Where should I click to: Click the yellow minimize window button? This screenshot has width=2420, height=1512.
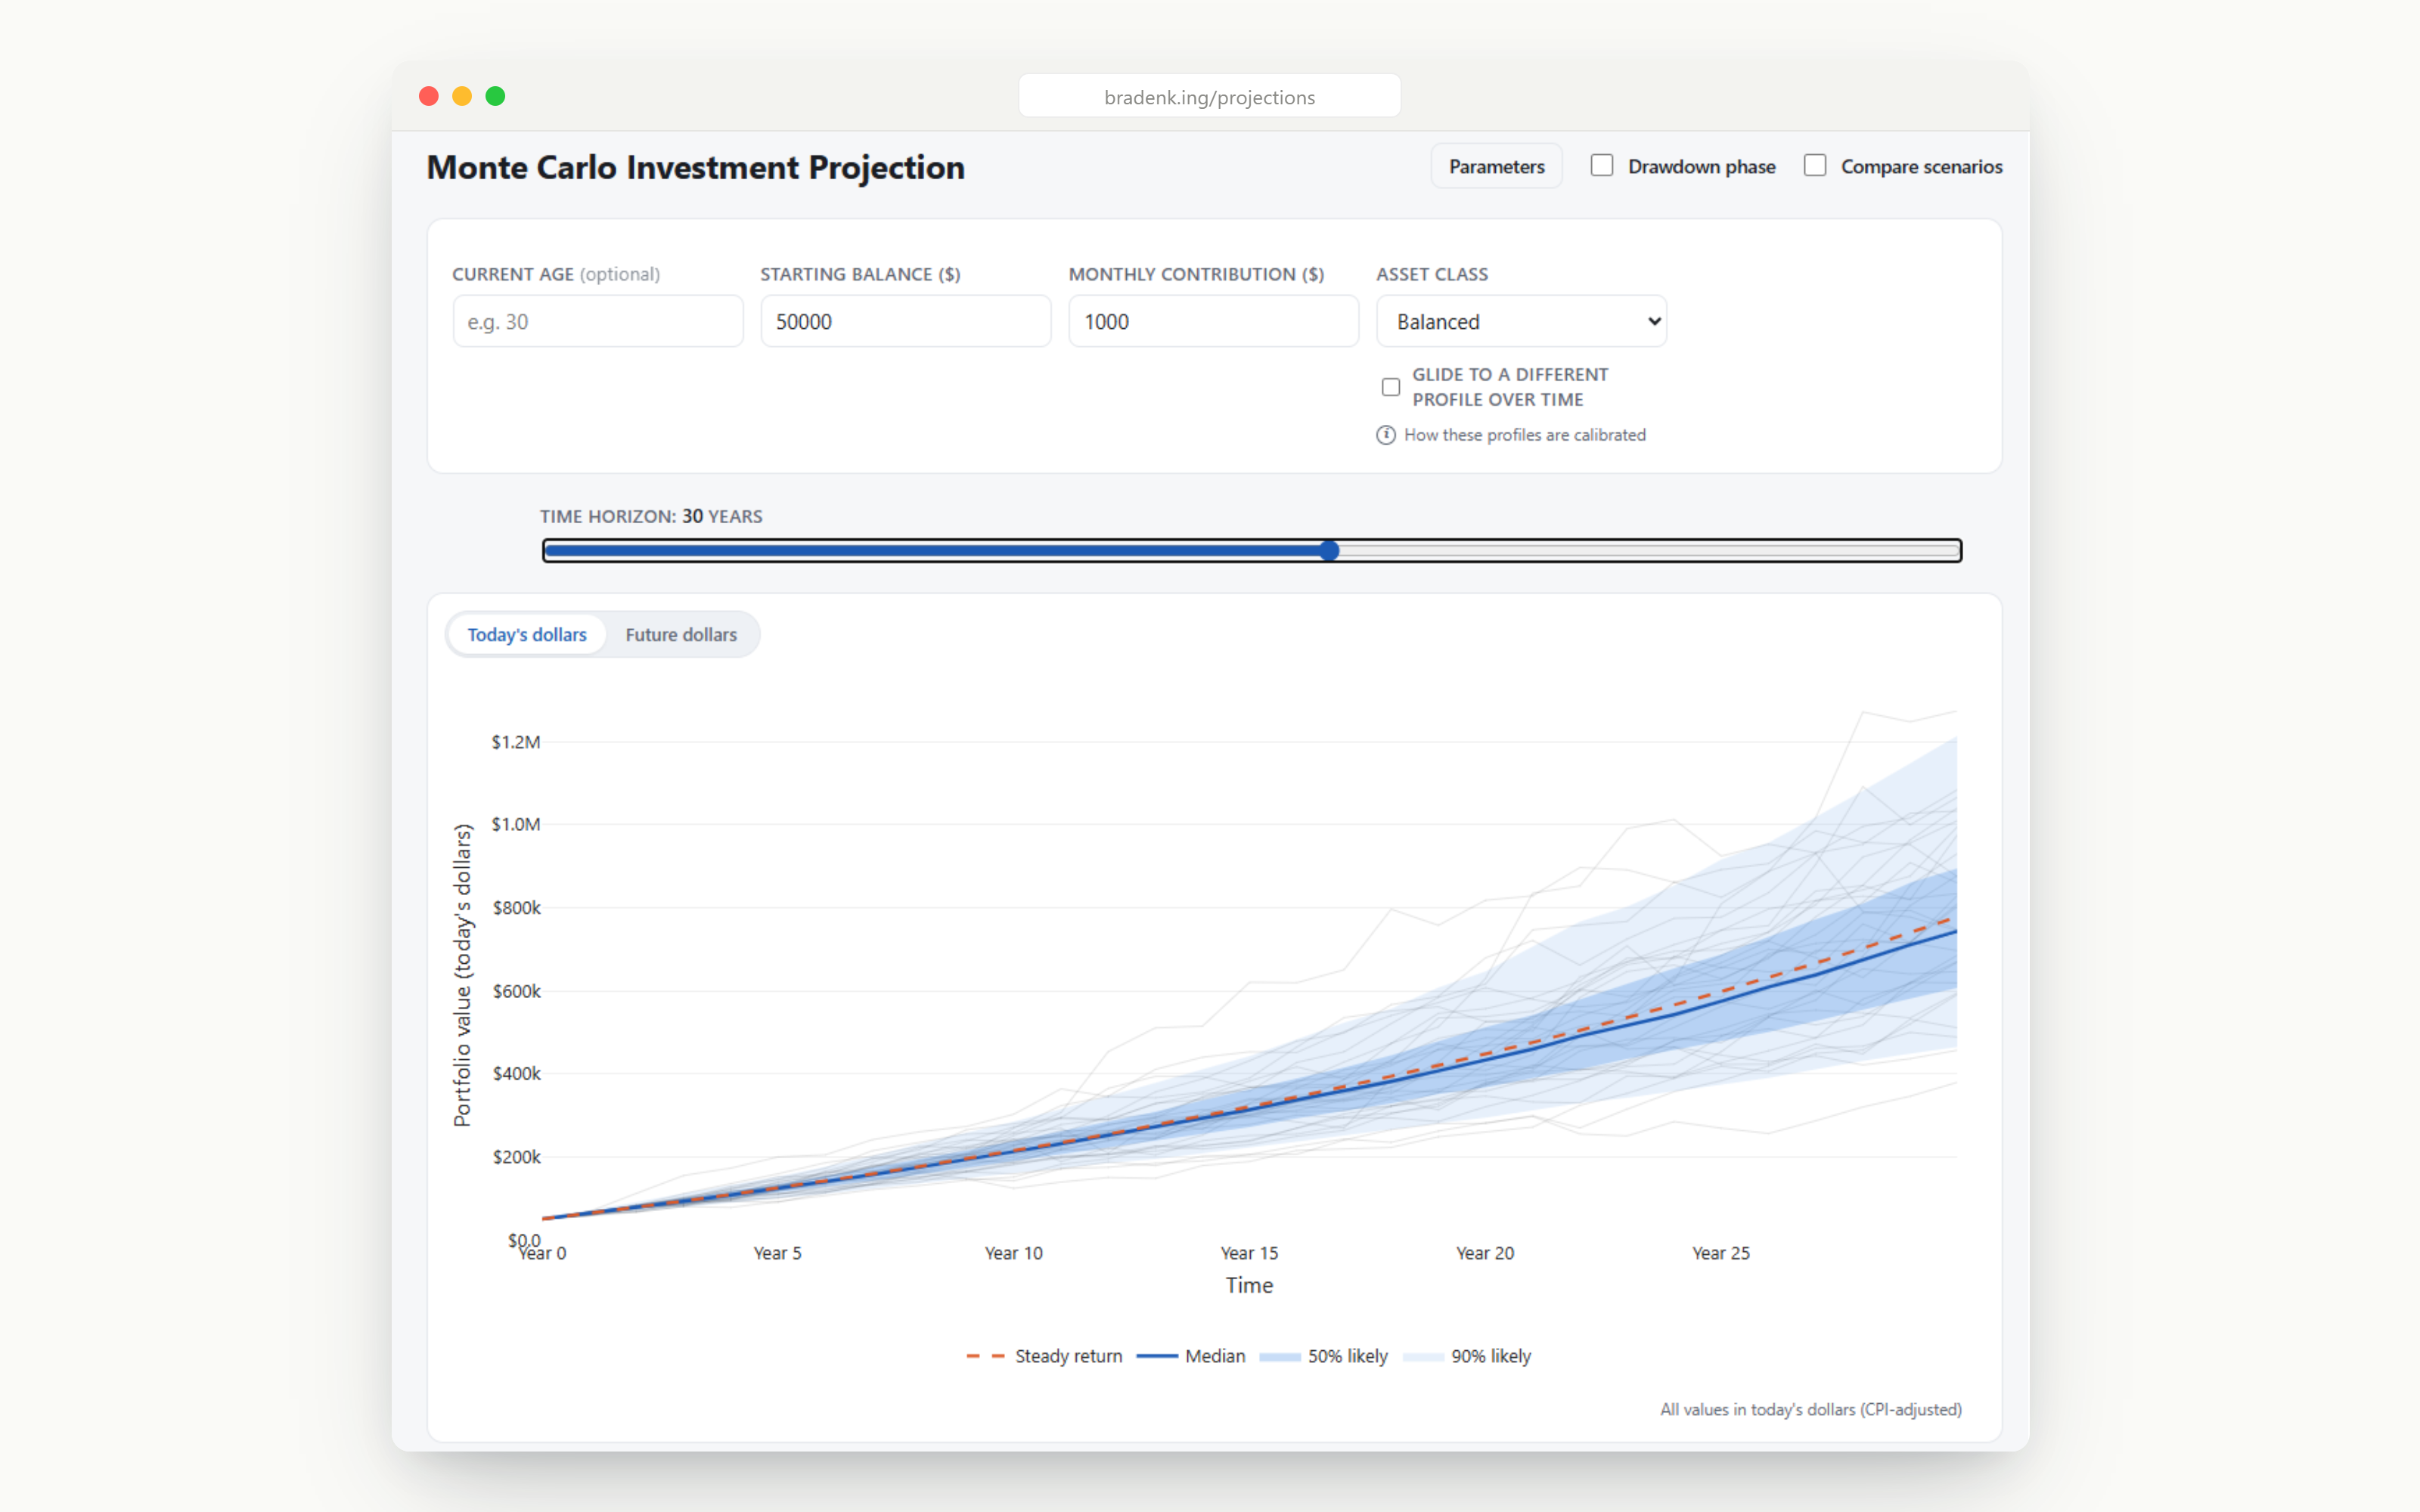click(x=462, y=96)
